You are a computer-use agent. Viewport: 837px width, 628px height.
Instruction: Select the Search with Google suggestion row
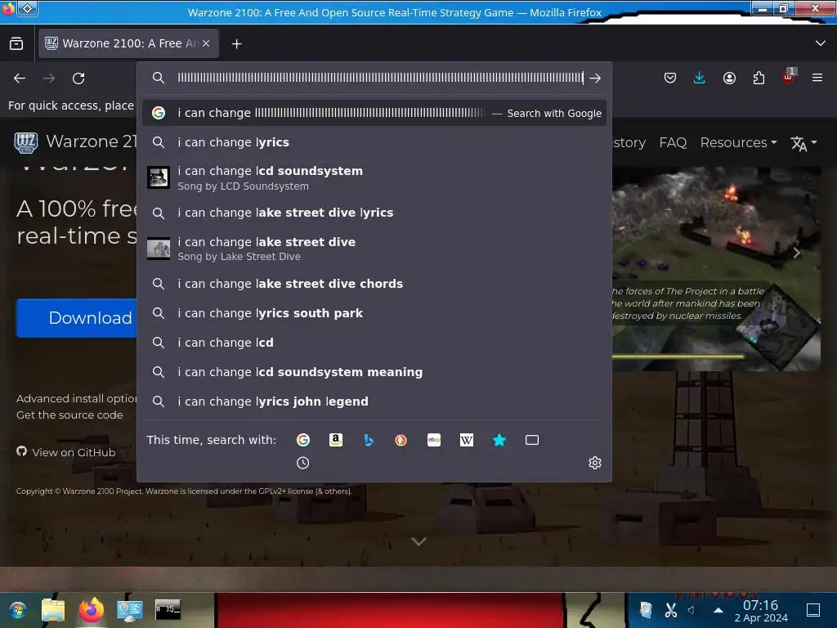pos(374,113)
